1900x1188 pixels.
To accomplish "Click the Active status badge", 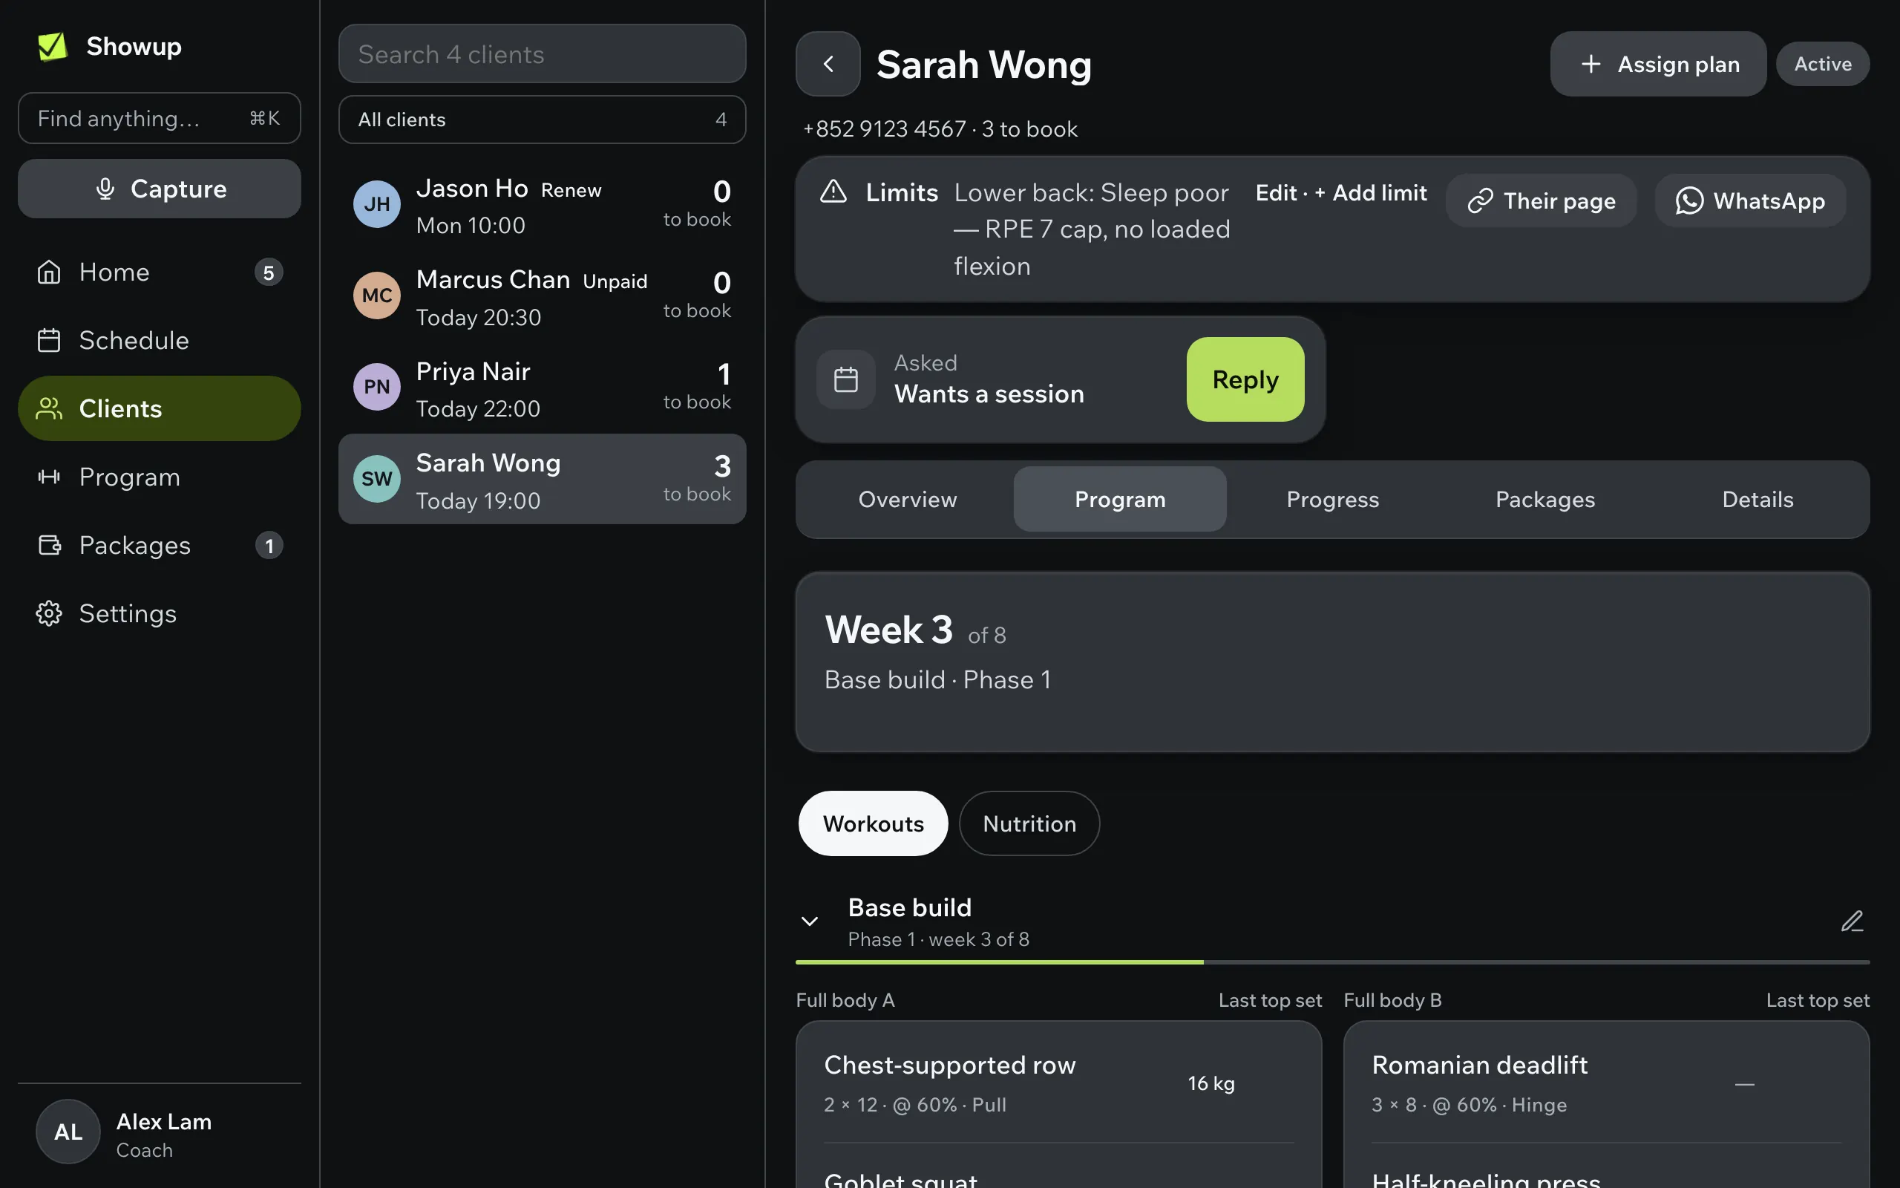I will (x=1822, y=64).
